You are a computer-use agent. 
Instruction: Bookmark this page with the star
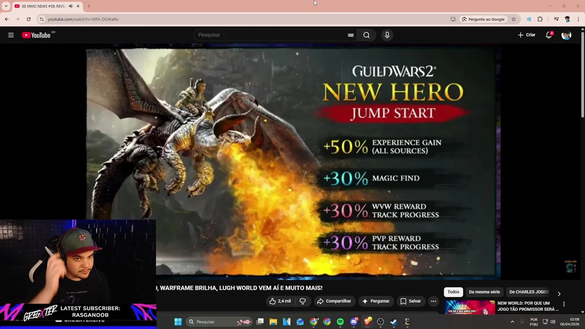(514, 19)
